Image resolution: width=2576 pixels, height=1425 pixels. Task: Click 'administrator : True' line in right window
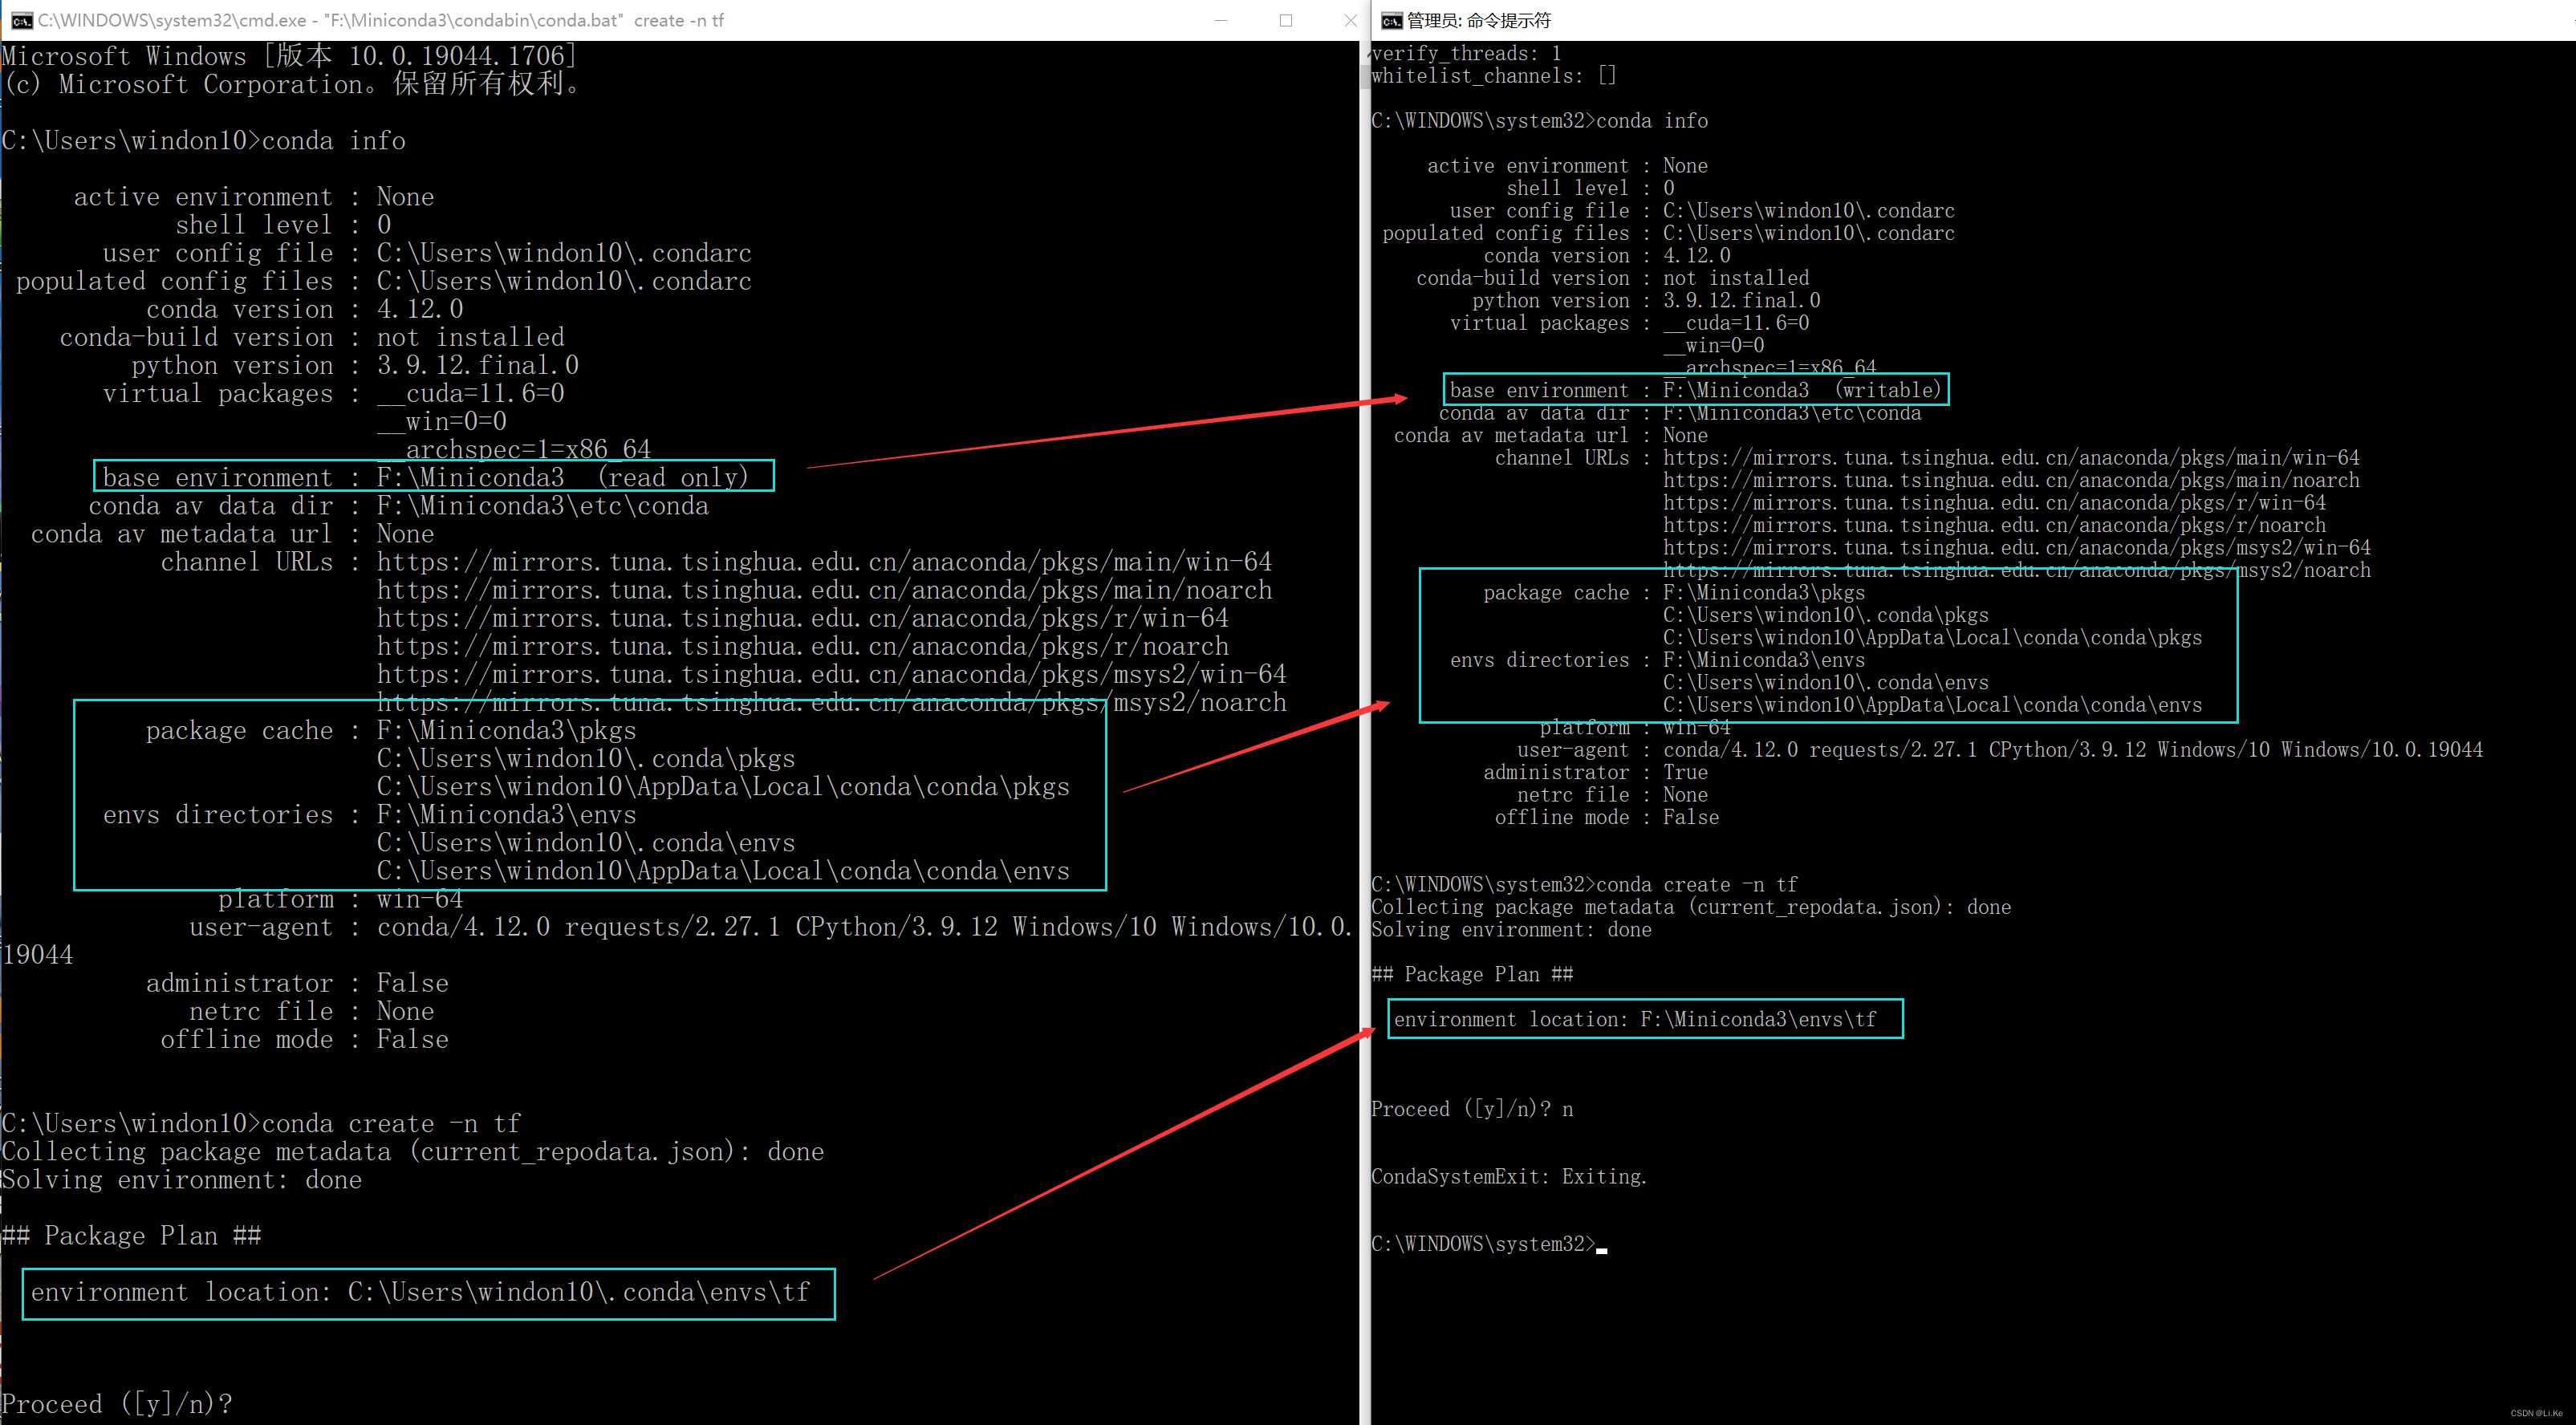(x=1595, y=772)
